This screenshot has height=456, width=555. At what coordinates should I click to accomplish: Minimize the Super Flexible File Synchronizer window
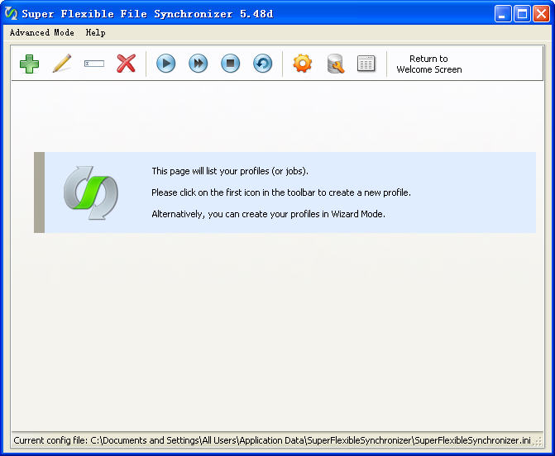tap(503, 14)
